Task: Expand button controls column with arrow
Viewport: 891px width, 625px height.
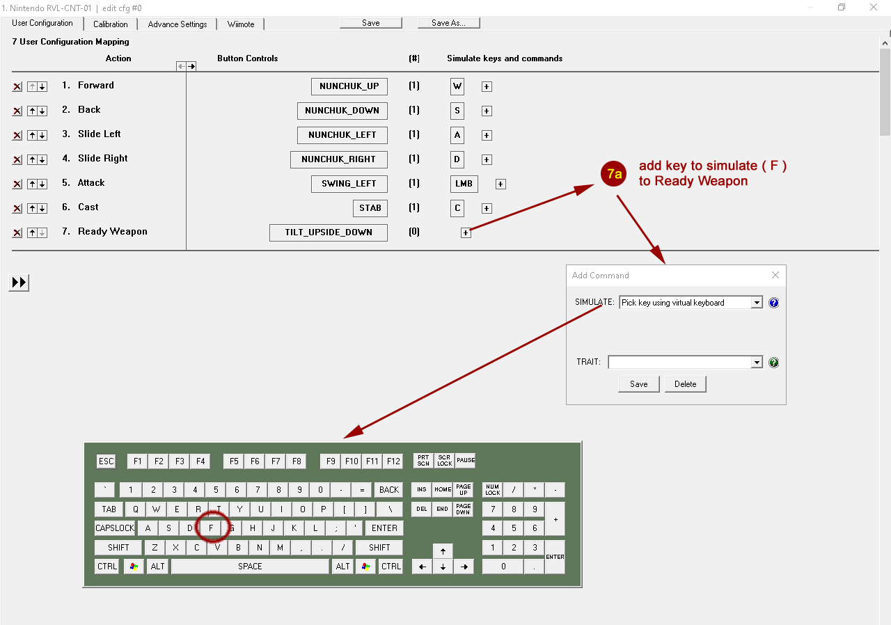Action: pos(191,67)
